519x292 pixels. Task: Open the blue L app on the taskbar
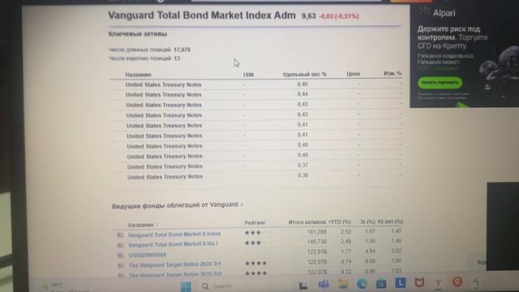(x=401, y=283)
